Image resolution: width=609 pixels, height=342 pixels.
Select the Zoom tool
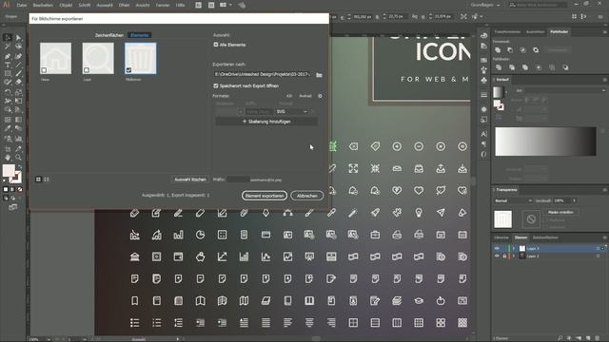pyautogui.click(x=18, y=157)
